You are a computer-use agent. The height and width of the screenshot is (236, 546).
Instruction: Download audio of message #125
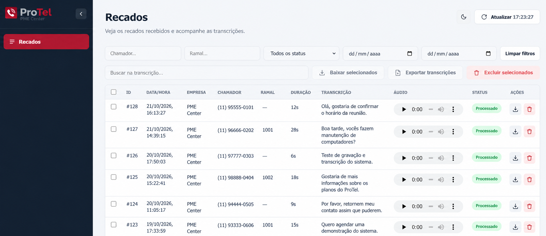[x=515, y=180]
